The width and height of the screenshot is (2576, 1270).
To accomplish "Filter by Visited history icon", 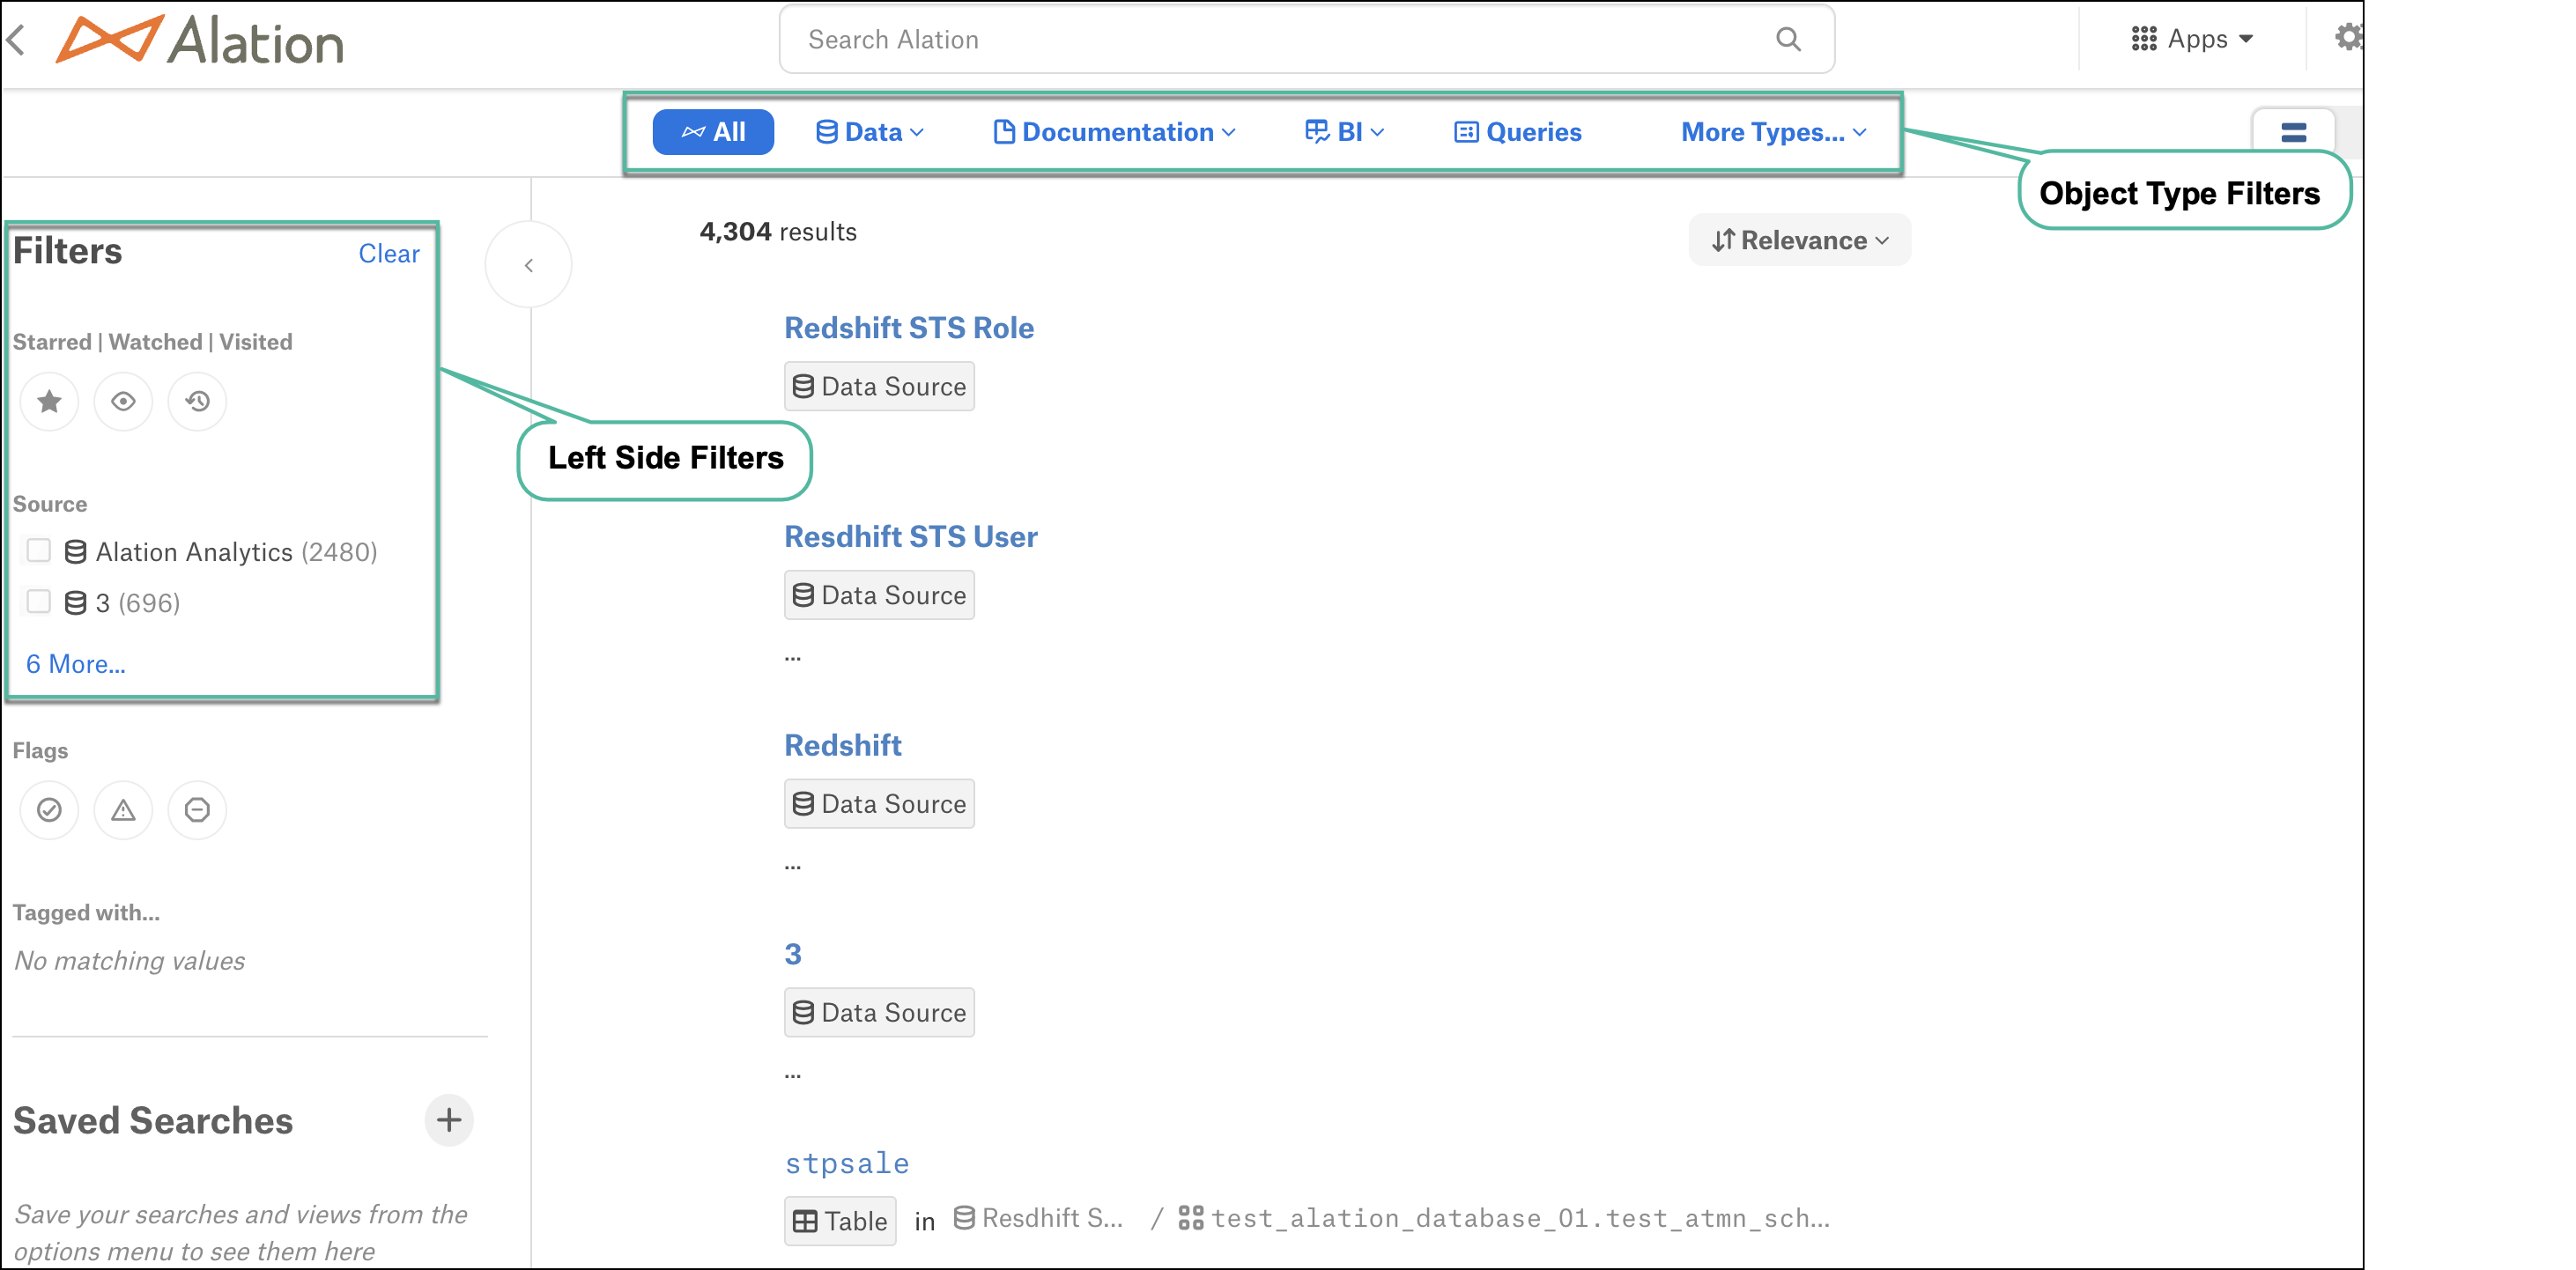I will (x=197, y=402).
